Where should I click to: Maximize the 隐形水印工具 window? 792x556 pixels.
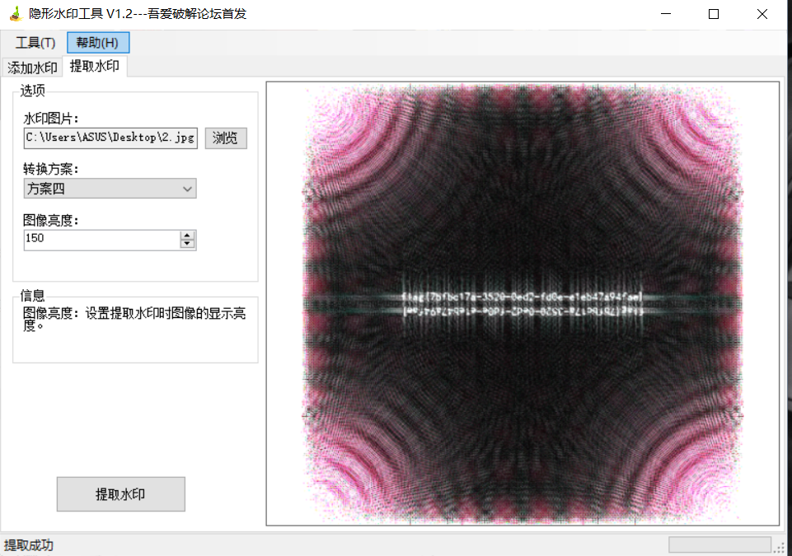713,14
